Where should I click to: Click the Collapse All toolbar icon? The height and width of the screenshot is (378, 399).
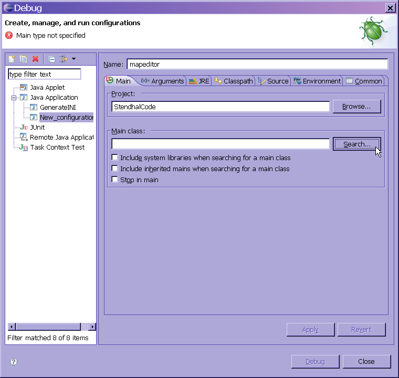tap(51, 59)
